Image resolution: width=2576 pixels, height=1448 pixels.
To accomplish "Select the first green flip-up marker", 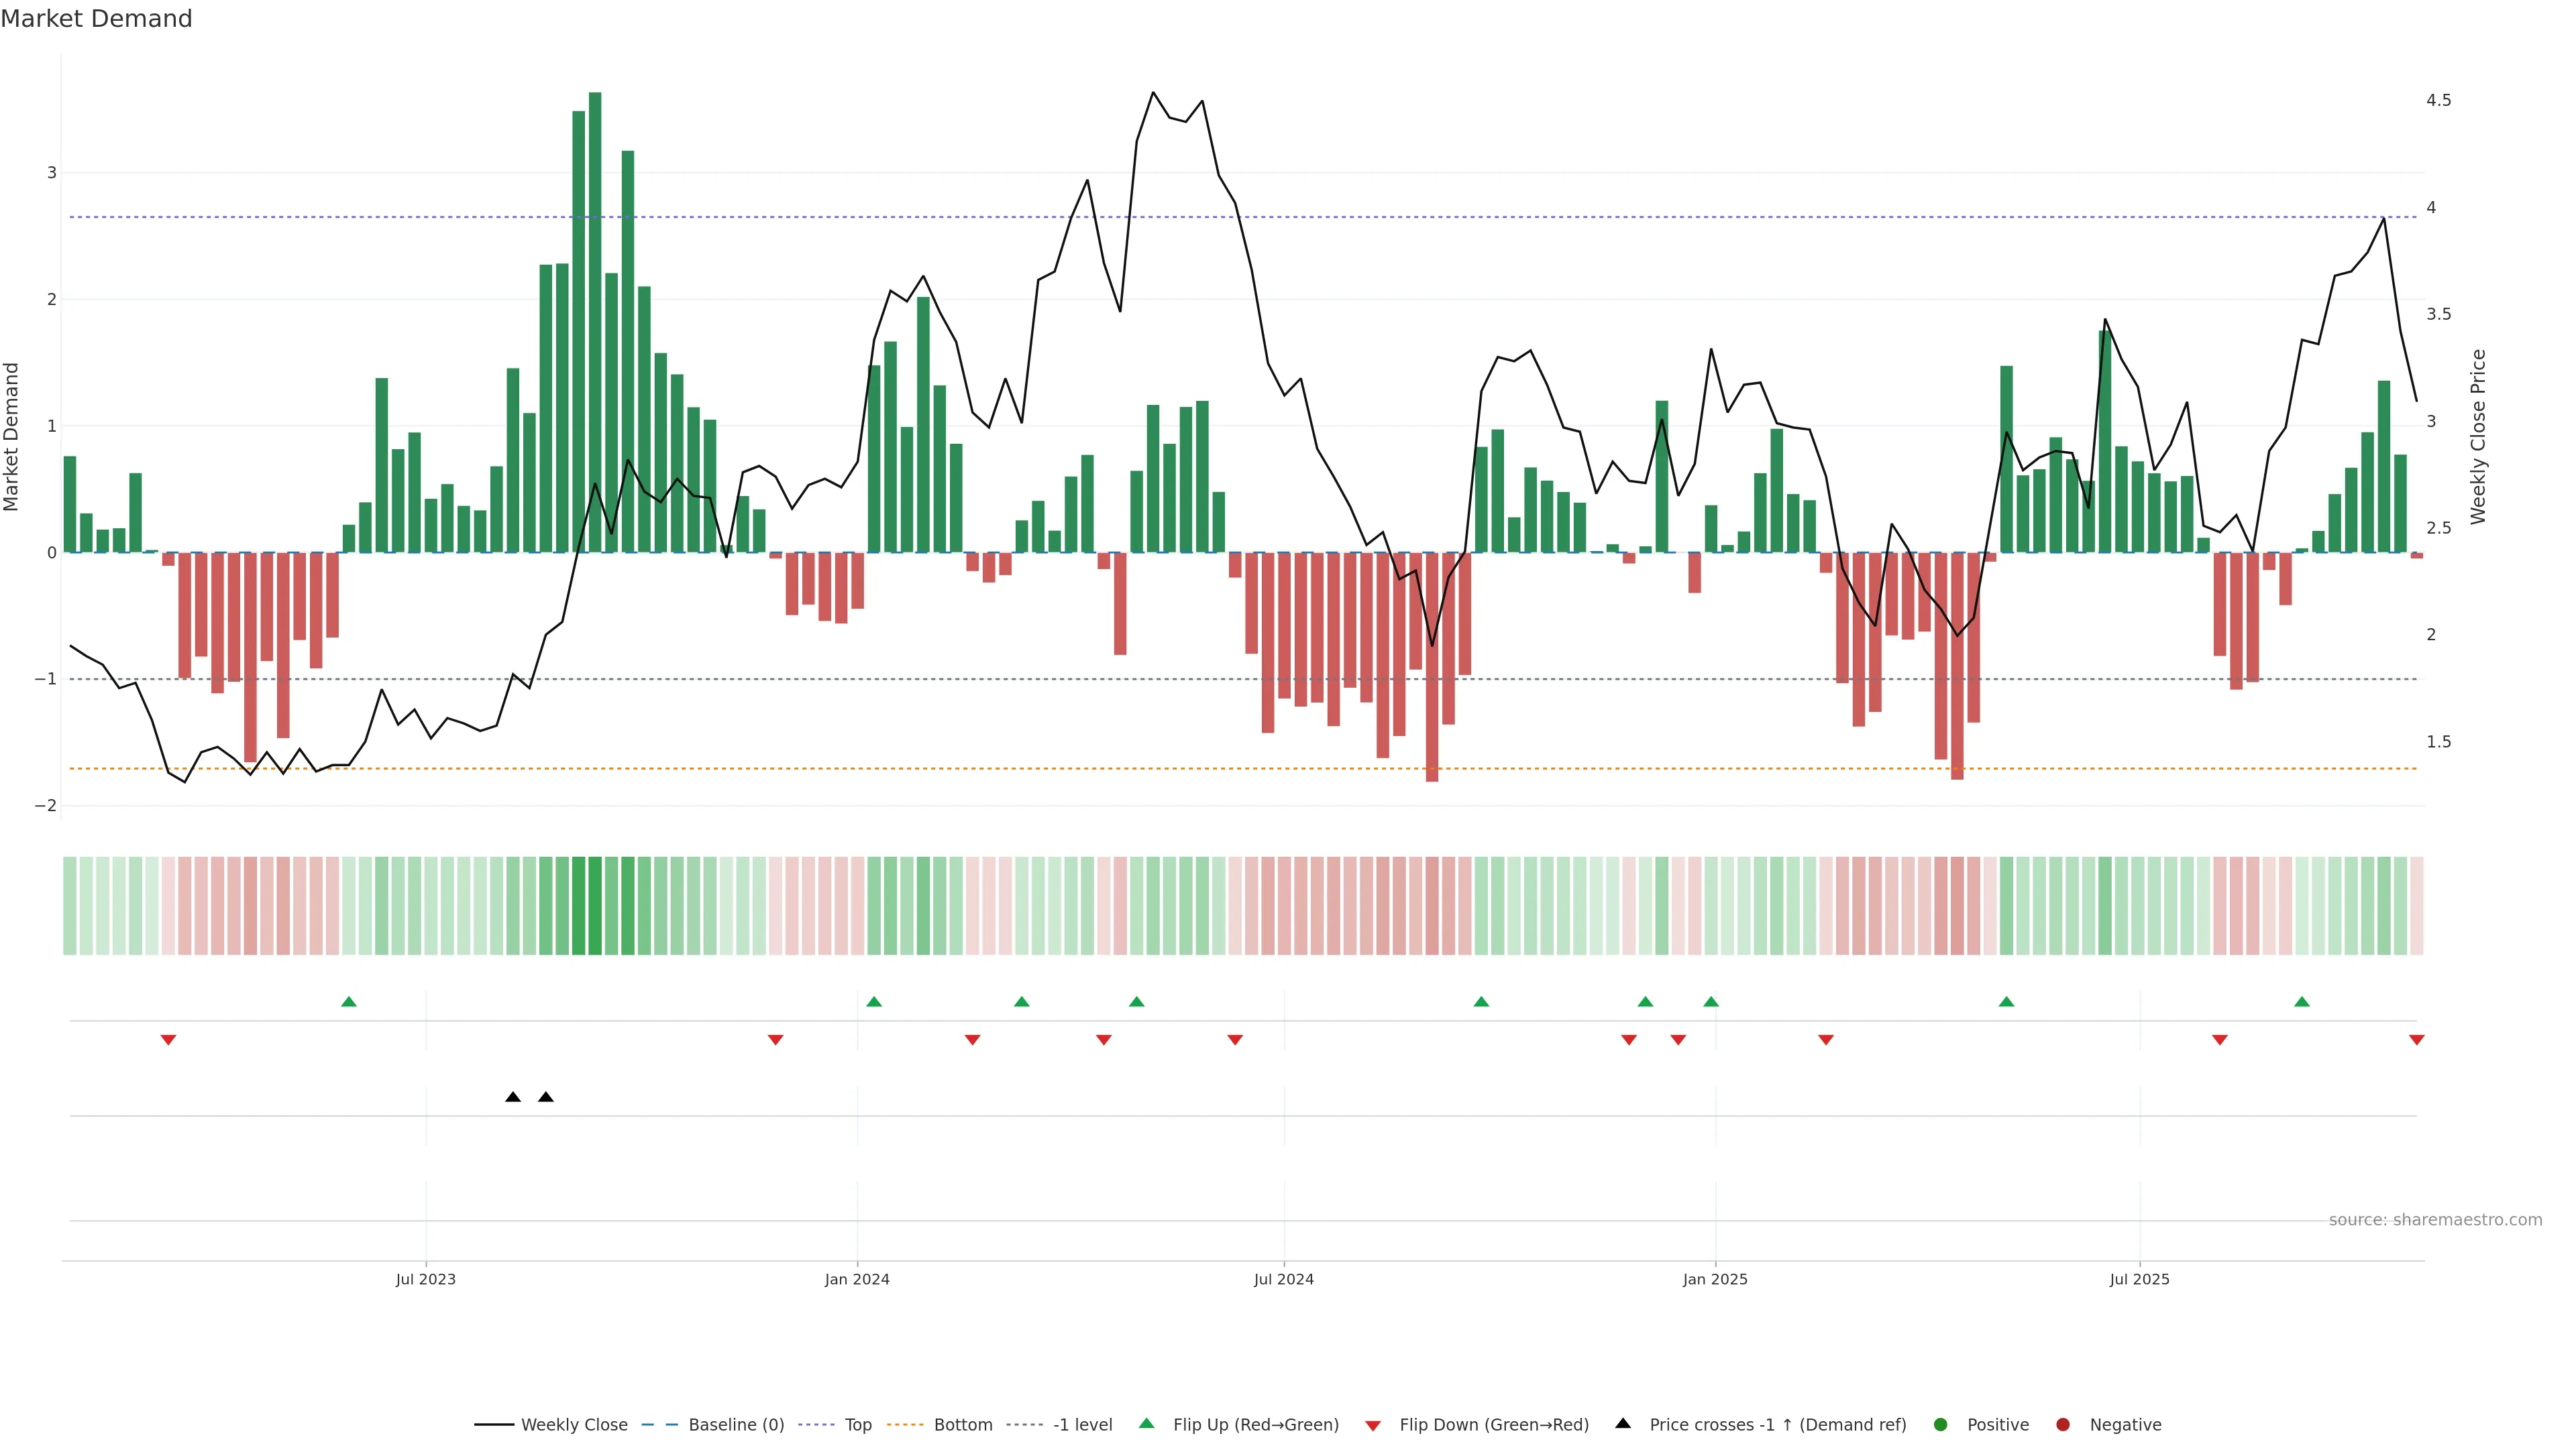I will point(349,1002).
